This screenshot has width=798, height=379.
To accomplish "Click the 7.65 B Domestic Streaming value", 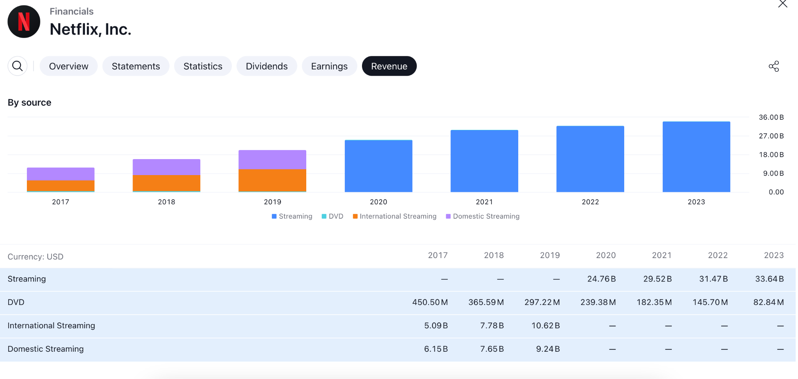I will pyautogui.click(x=492, y=349).
